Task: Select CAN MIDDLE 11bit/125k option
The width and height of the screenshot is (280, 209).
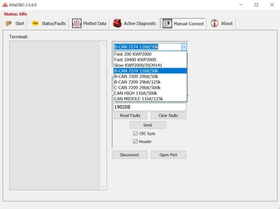Action: 150,99
